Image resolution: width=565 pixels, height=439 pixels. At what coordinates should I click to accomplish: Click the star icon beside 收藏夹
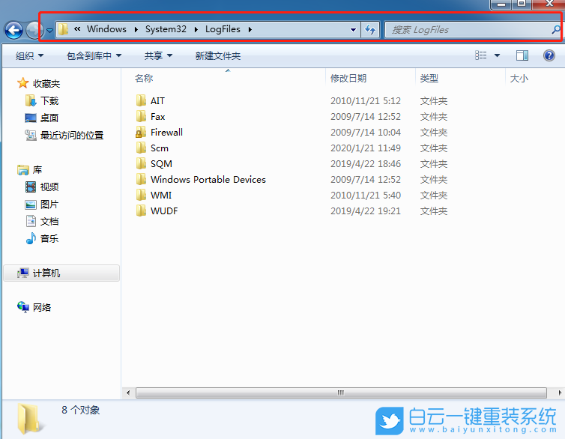click(22, 83)
